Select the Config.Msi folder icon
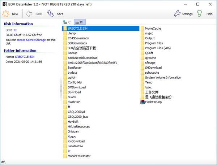Image resolution: width=217 pixels, height=165 pixels. pyautogui.click(x=65, y=82)
